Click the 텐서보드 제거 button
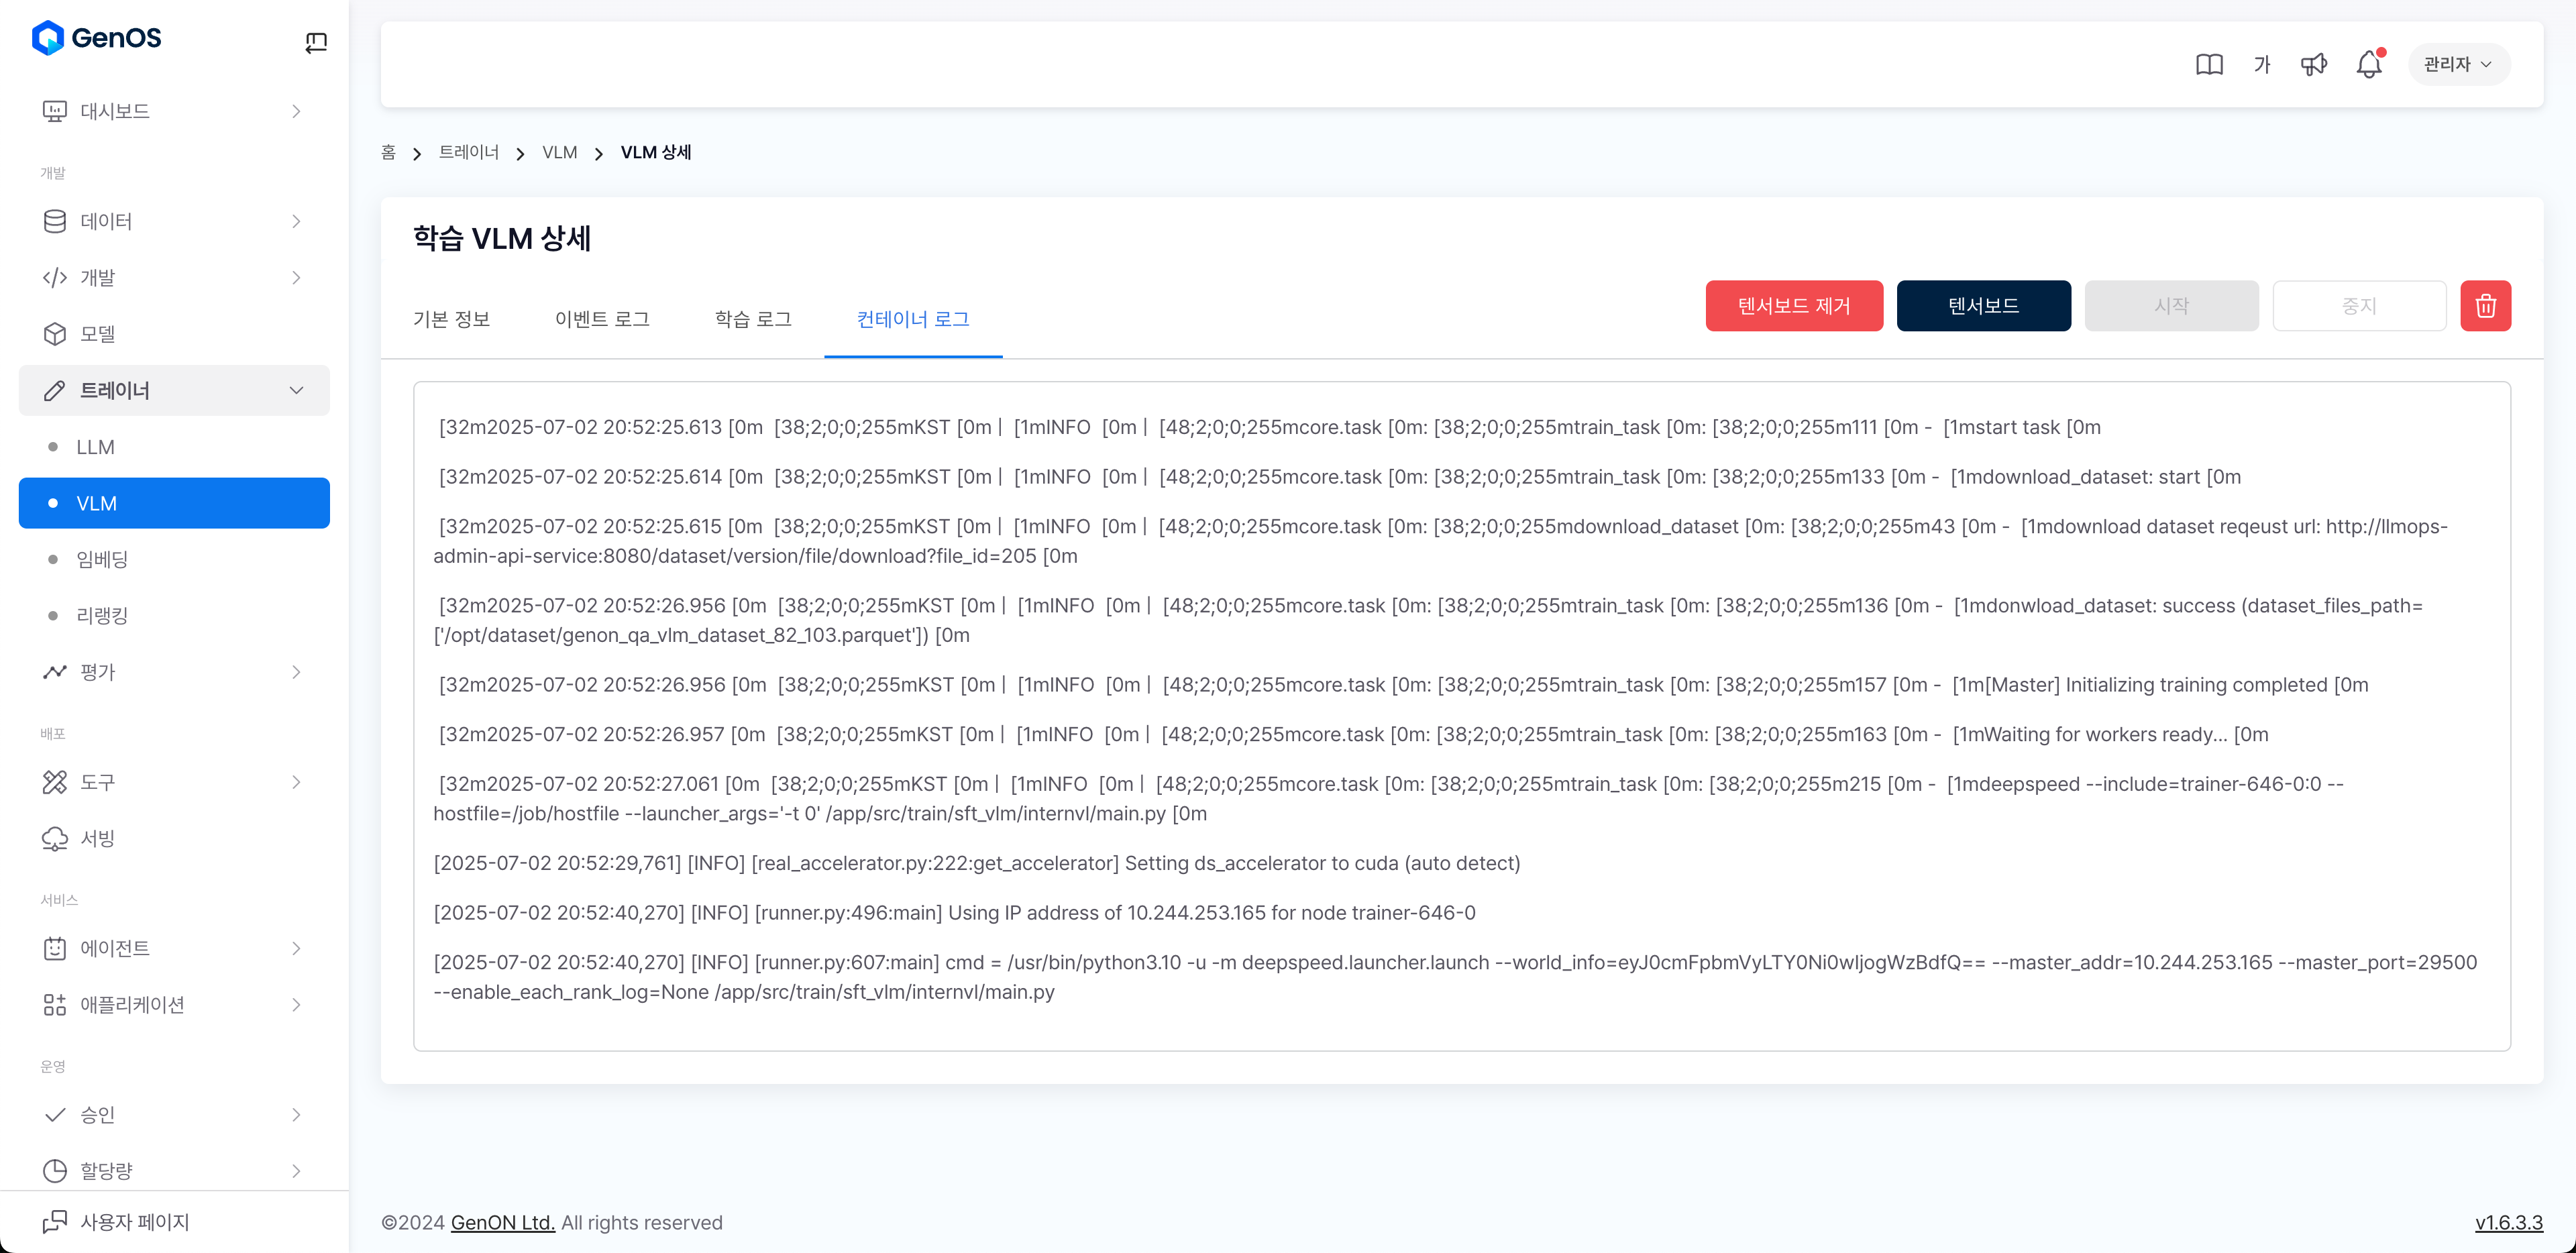 1793,306
